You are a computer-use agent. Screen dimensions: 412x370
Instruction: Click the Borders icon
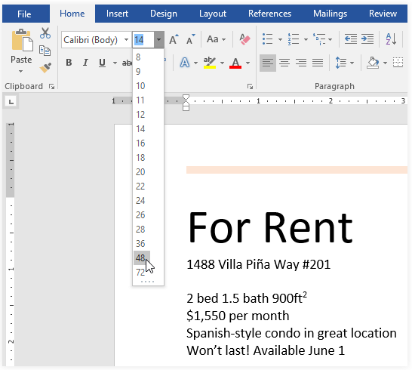[x=398, y=63]
